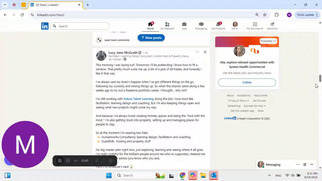Dismiss Lucy Jane McGrath's post
This screenshot has width=322, height=181.
click(205, 52)
